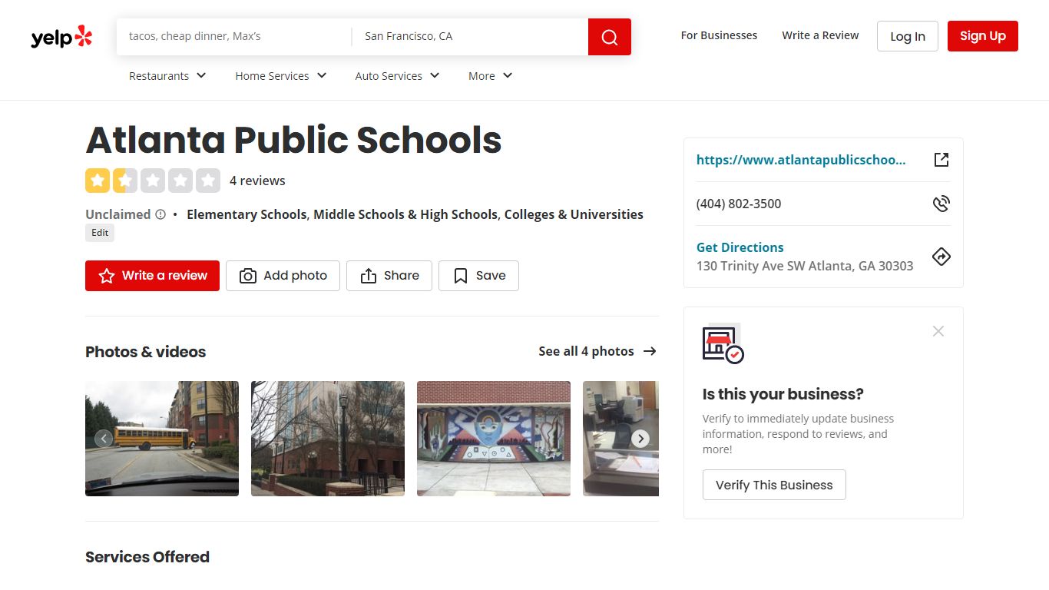Click Colleges & Universities category link
This screenshot has width=1049, height=590.
[574, 214]
